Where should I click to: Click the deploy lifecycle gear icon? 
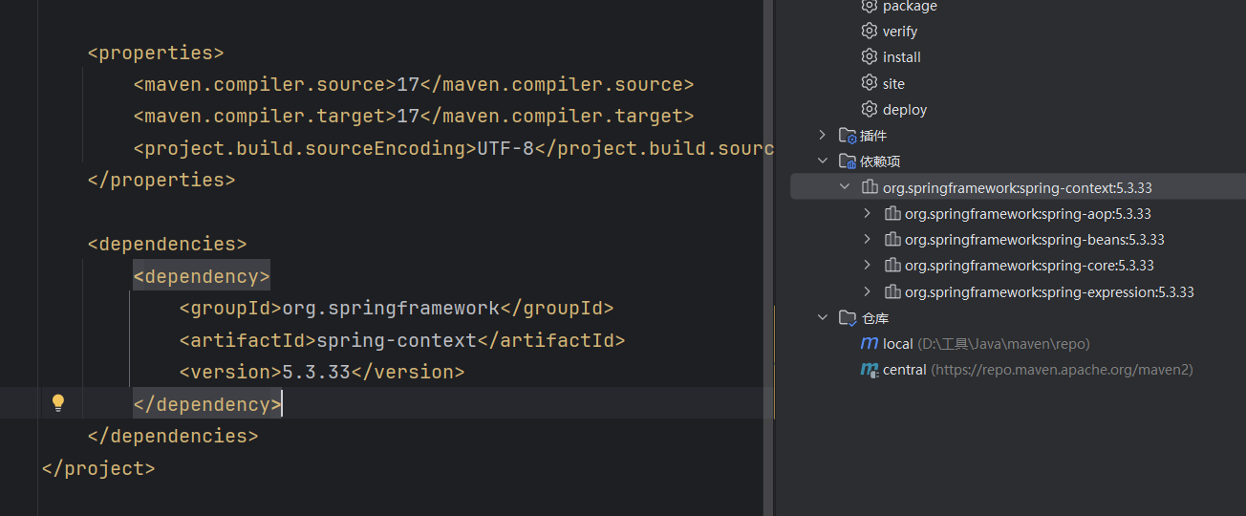[869, 109]
